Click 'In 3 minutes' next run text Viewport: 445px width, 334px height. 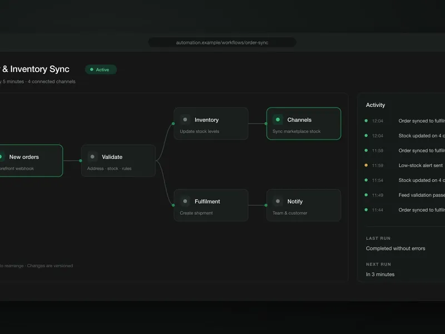tap(380, 274)
